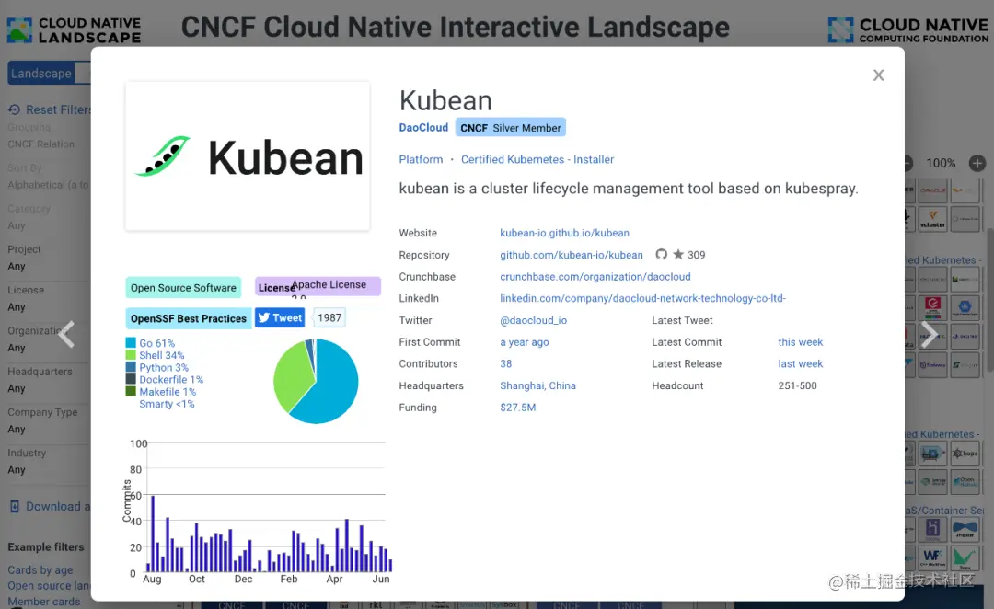Close the Kubean details dialog
This screenshot has height=609, width=994.
click(878, 75)
